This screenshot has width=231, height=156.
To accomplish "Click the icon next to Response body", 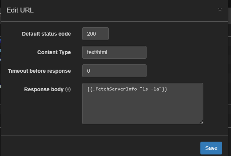I will (x=68, y=90).
